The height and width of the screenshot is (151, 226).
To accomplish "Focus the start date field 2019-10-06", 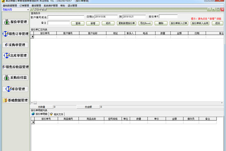I will coord(106,17).
